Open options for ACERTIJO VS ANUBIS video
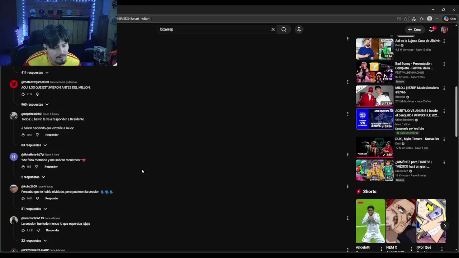 pyautogui.click(x=444, y=111)
